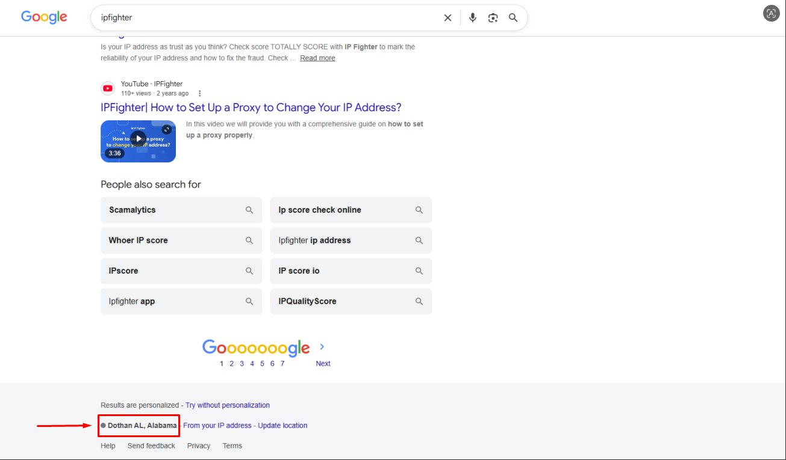Open Privacy in the footer
Screen dimensions: 786x460
[x=199, y=446]
